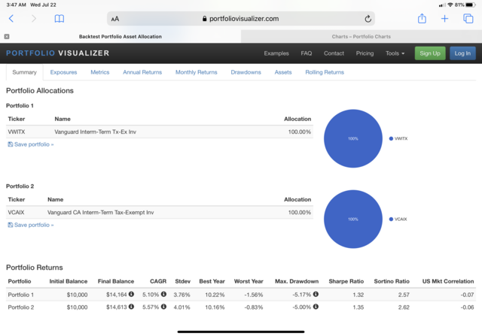Click Portfolio 1 row label in returns table
The image size is (482, 336).
(x=21, y=295)
